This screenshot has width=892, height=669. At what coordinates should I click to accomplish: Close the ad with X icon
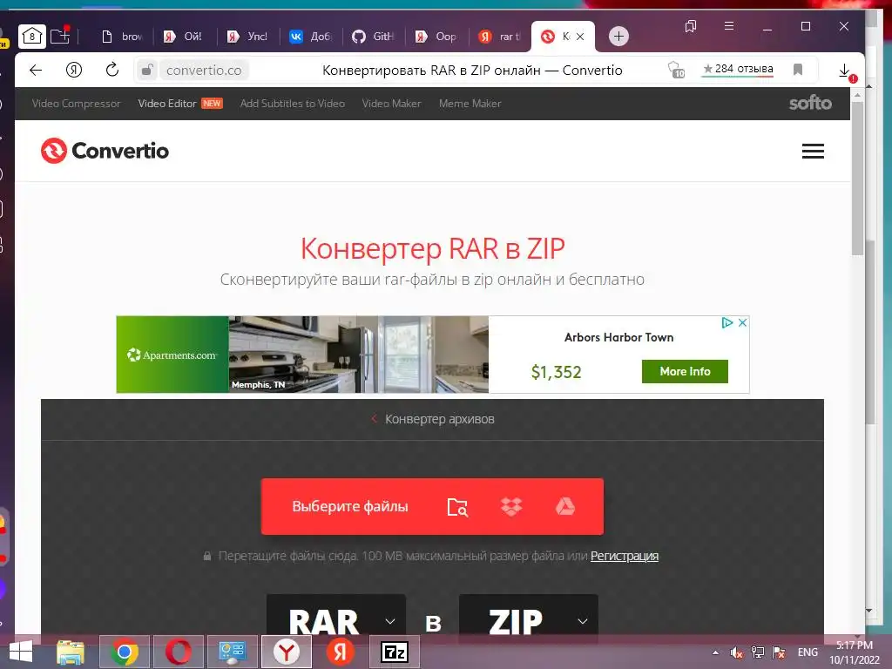(x=742, y=322)
